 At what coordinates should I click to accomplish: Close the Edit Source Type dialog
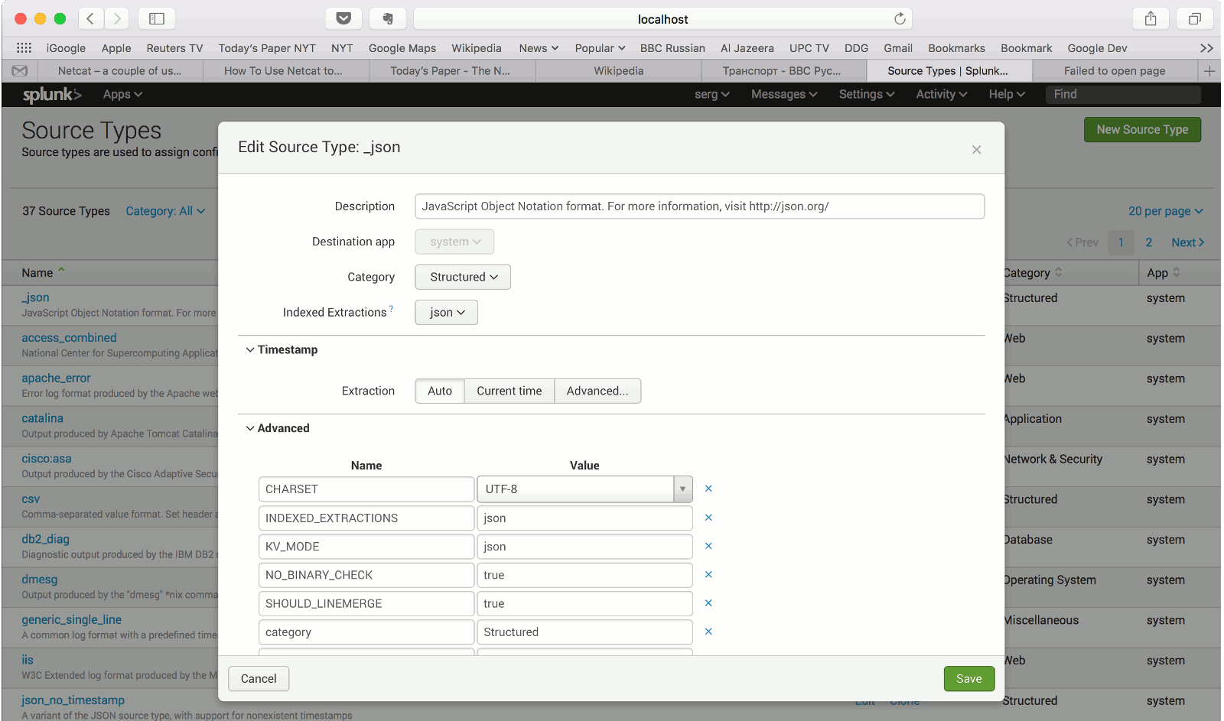click(x=976, y=150)
